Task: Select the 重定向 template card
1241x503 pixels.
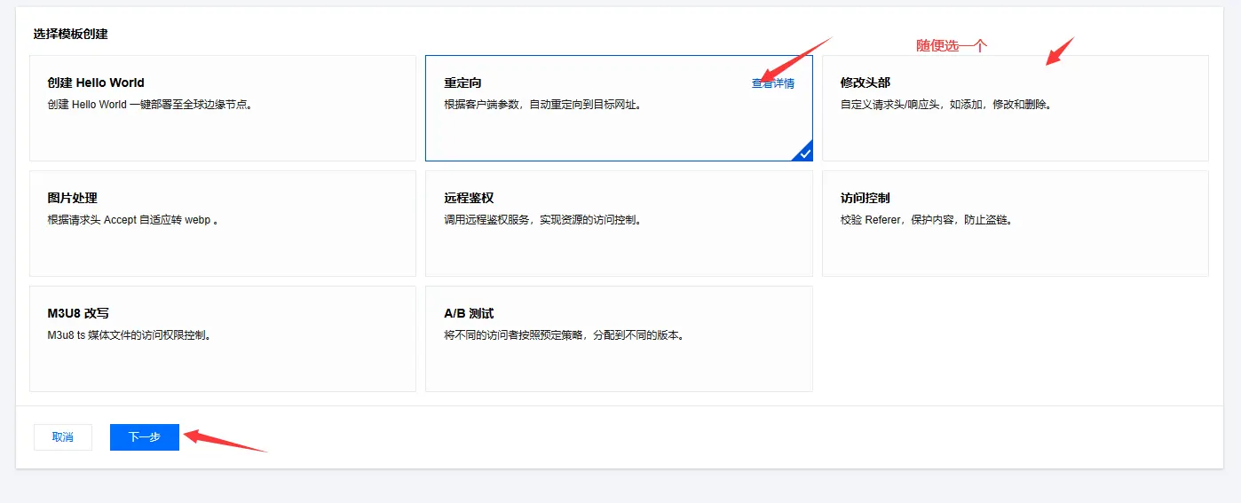Action: (619, 108)
